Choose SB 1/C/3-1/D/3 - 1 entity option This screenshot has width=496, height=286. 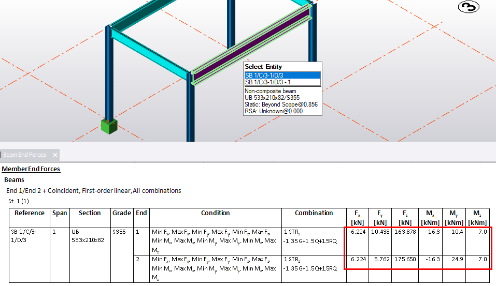click(x=282, y=82)
